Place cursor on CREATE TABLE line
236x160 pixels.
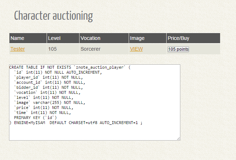pyautogui.click(x=70, y=67)
